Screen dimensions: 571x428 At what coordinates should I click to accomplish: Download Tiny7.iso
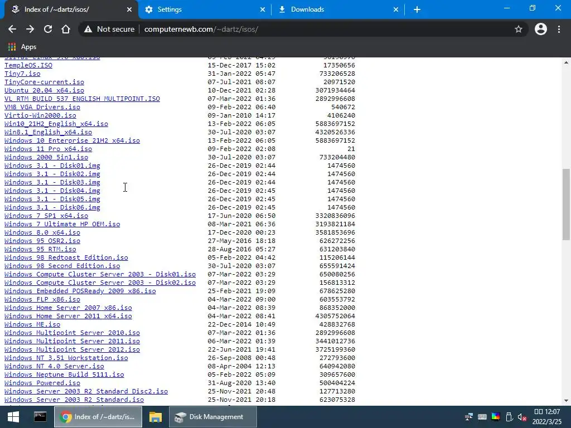[22, 74]
